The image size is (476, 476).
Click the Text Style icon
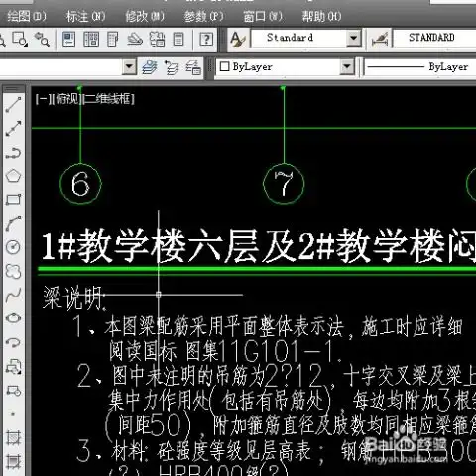click(x=238, y=39)
